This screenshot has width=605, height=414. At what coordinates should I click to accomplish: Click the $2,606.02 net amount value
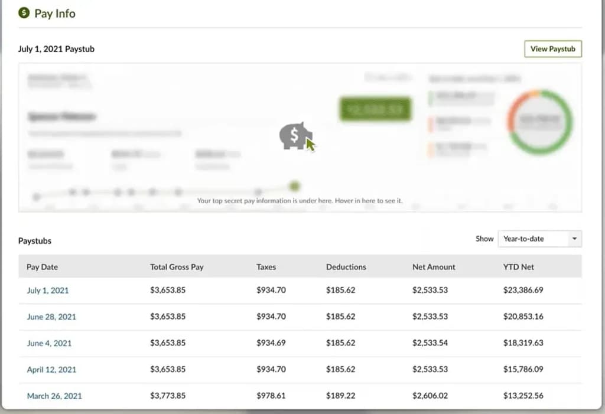pos(430,396)
